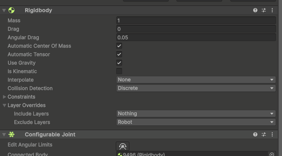Open Configurable Joint more options menu
Screen dimensions: 282x156
(x=272, y=134)
